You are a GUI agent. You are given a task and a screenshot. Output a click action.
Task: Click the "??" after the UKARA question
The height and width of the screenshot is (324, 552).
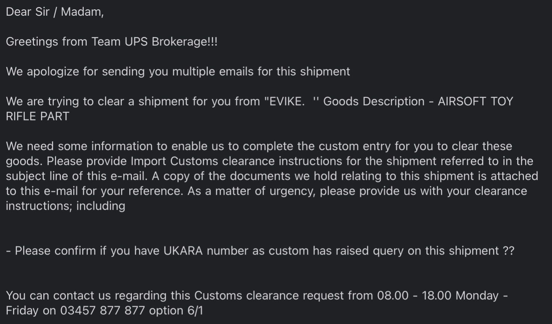[x=509, y=251]
